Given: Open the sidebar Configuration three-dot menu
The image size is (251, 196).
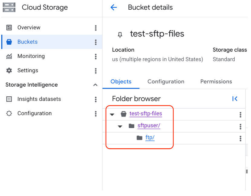Looking at the screenshot, I should 96,114.
